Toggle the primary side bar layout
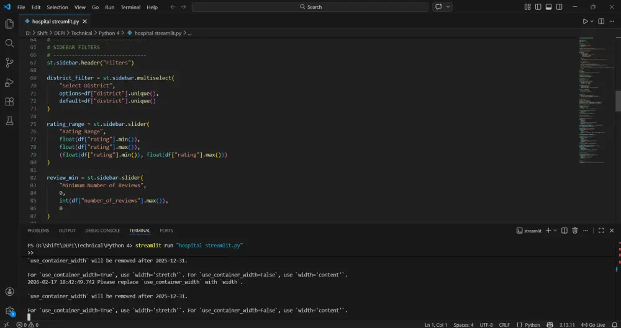The width and height of the screenshot is (621, 328). pyautogui.click(x=538, y=7)
